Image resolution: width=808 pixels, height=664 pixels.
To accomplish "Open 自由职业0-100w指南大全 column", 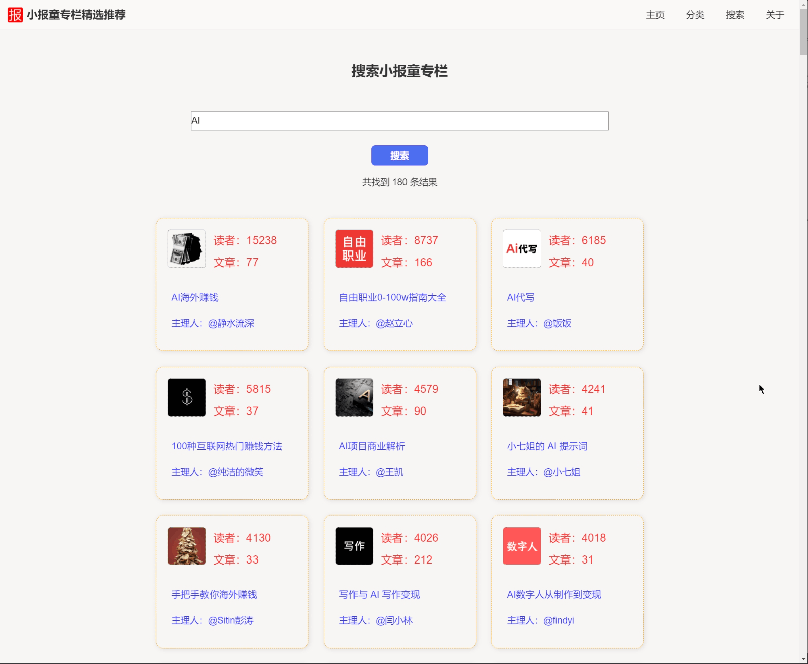I will click(392, 298).
